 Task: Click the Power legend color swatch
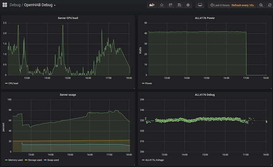pyautogui.click(x=143, y=83)
